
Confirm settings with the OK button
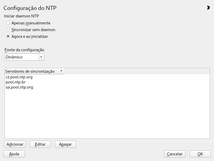point(200,154)
